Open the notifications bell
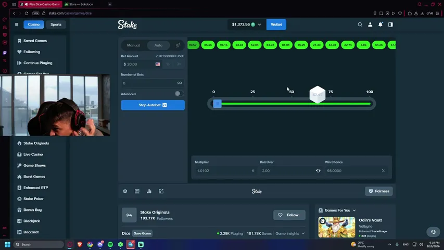Viewport: 444px width, 250px height. point(380,24)
